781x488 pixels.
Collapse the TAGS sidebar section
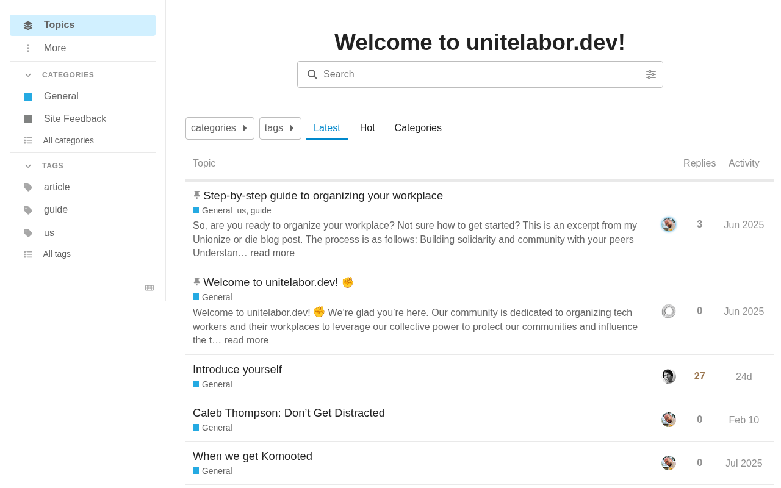click(28, 166)
